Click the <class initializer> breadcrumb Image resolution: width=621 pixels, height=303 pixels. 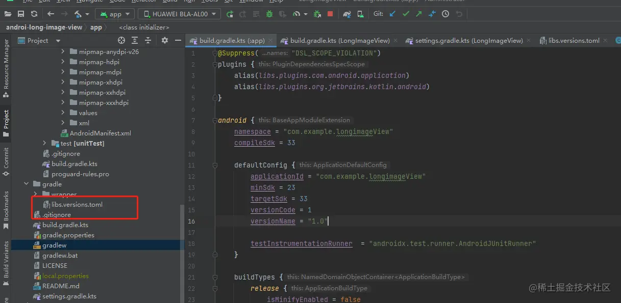tap(144, 27)
